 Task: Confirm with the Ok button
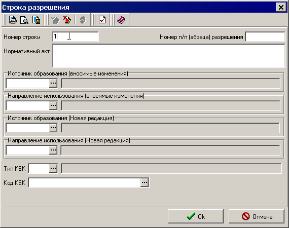point(196,216)
